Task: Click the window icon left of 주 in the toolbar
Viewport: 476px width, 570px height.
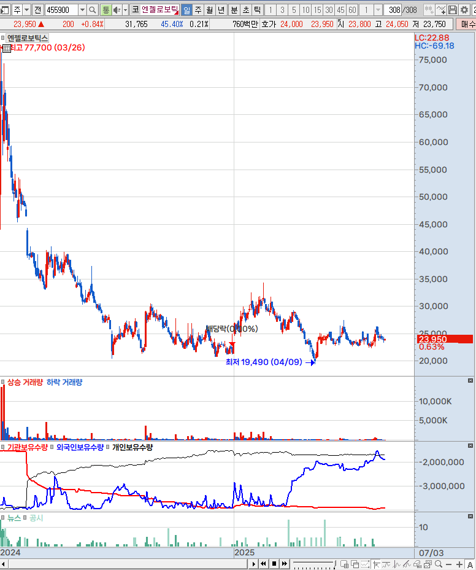Action: [x=5, y=10]
